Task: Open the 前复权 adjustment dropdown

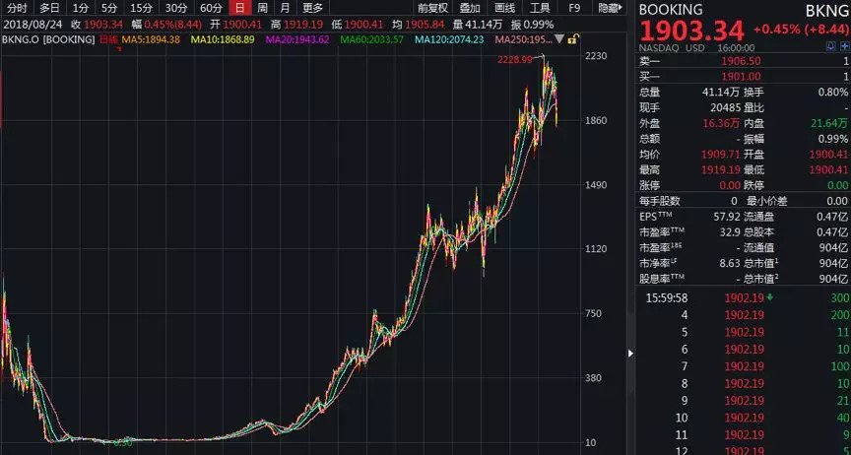Action: pyautogui.click(x=432, y=8)
